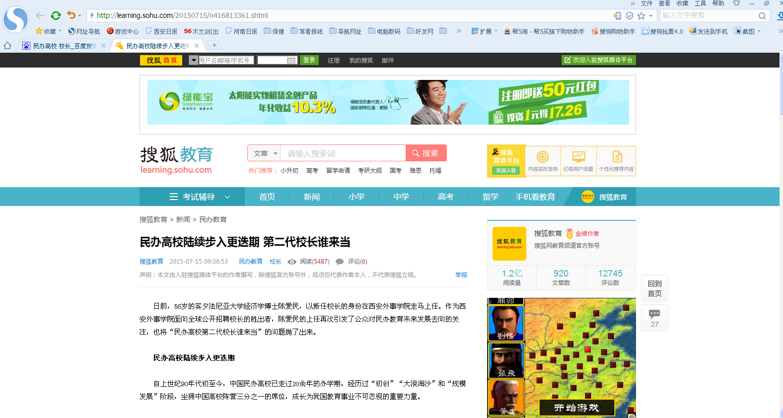Click the 搜狗购物助手 extension icon
This screenshot has height=418, width=783.
[x=613, y=31]
